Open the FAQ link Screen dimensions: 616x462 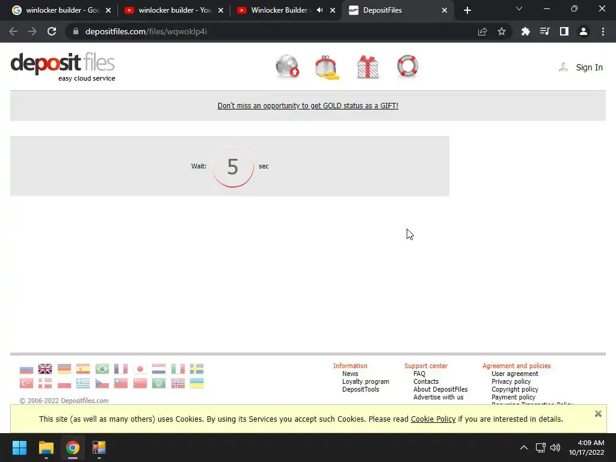point(419,374)
